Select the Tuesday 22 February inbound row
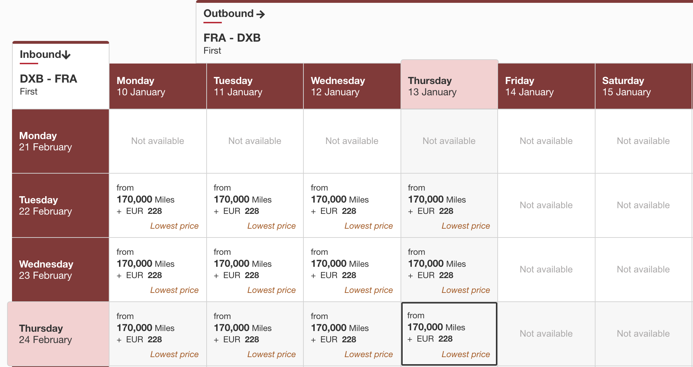693x367 pixels. pyautogui.click(x=60, y=205)
